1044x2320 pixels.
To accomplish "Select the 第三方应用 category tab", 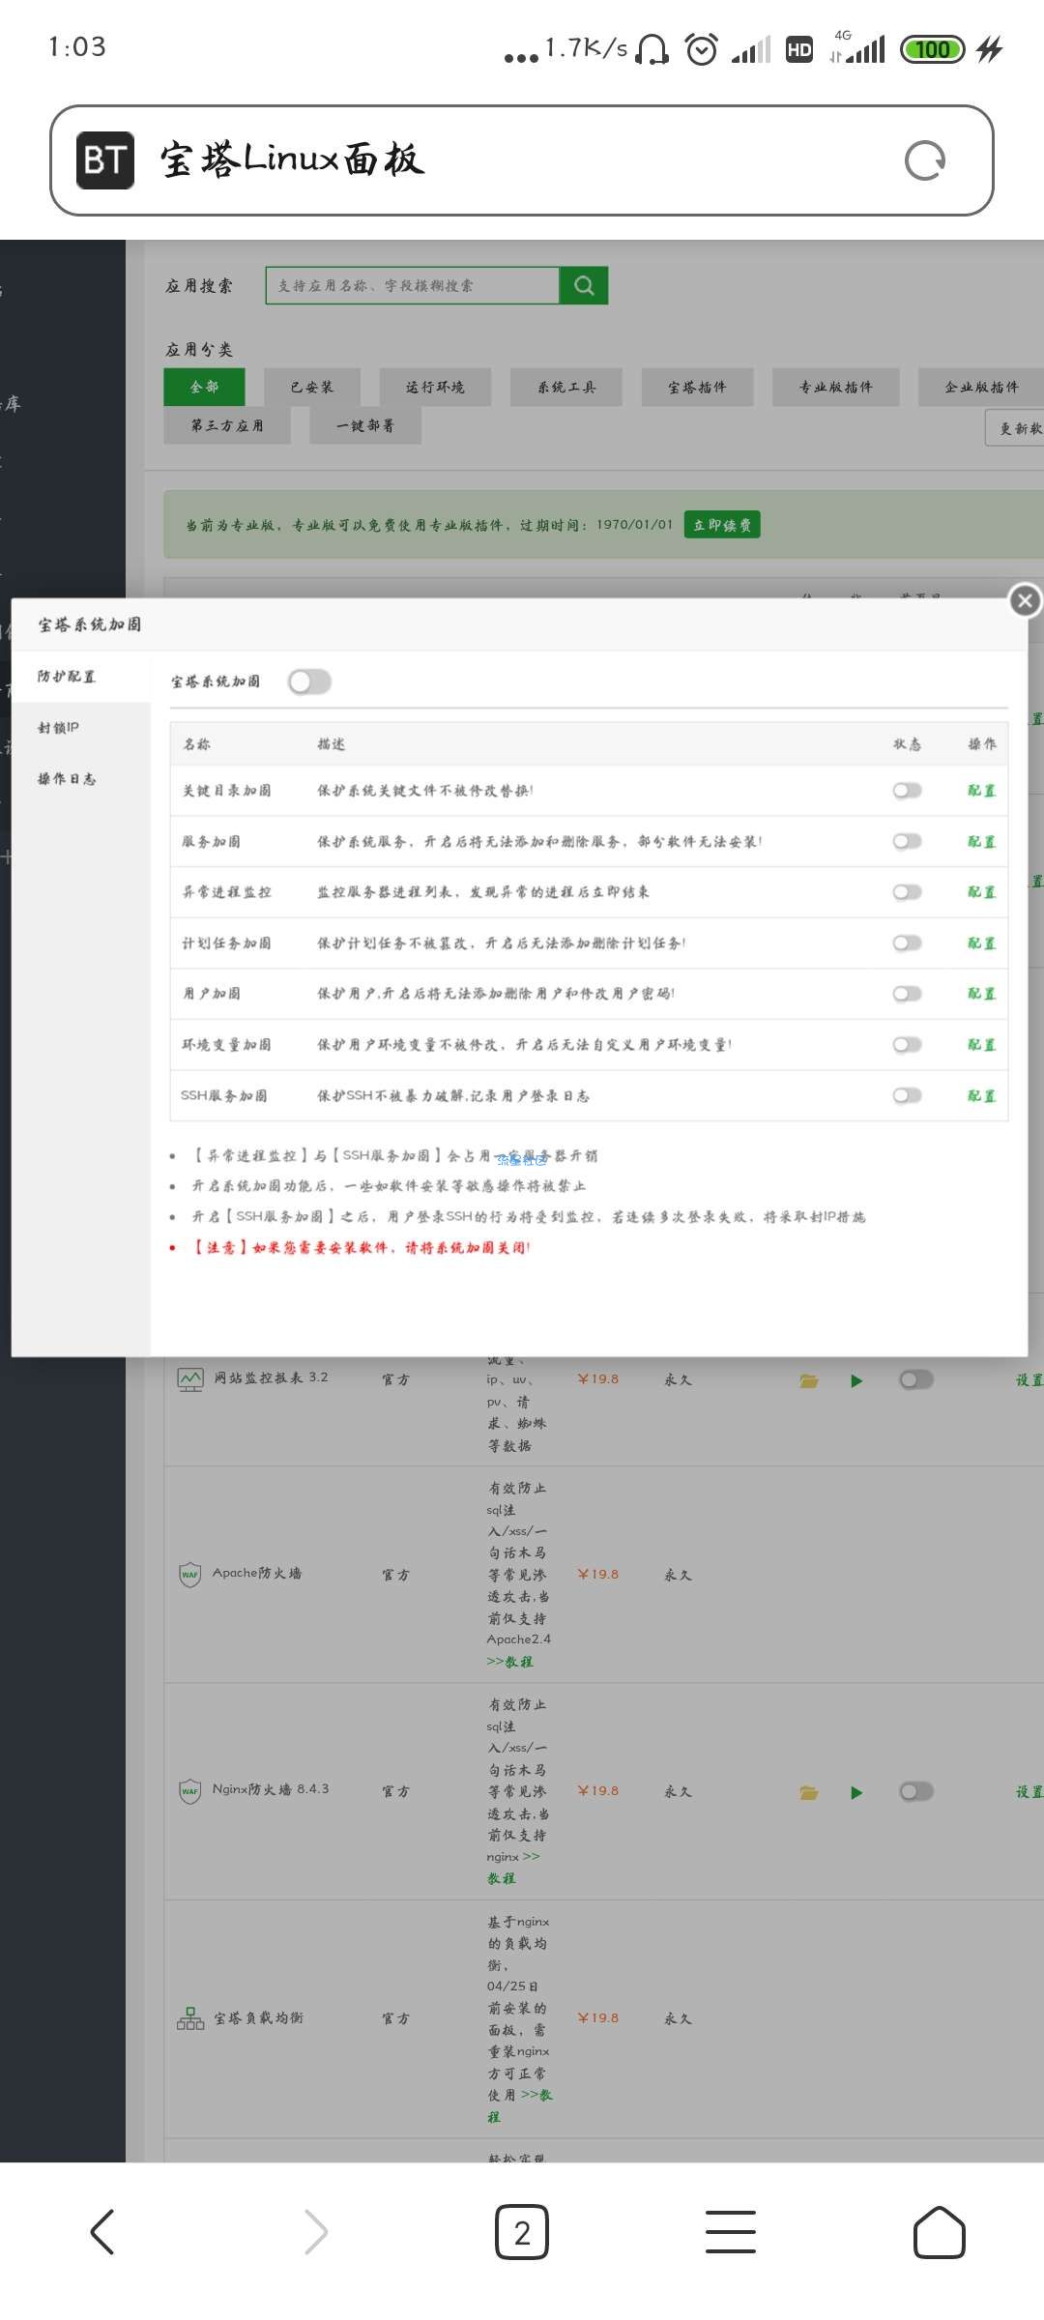I will [x=227, y=425].
